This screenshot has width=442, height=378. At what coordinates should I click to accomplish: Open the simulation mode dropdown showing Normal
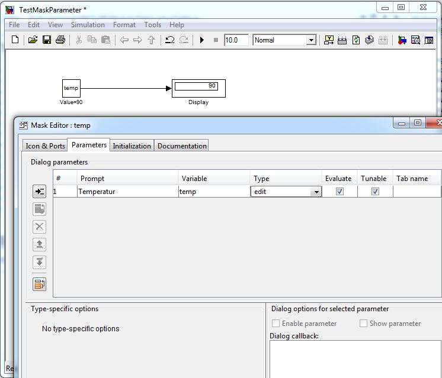click(x=311, y=40)
